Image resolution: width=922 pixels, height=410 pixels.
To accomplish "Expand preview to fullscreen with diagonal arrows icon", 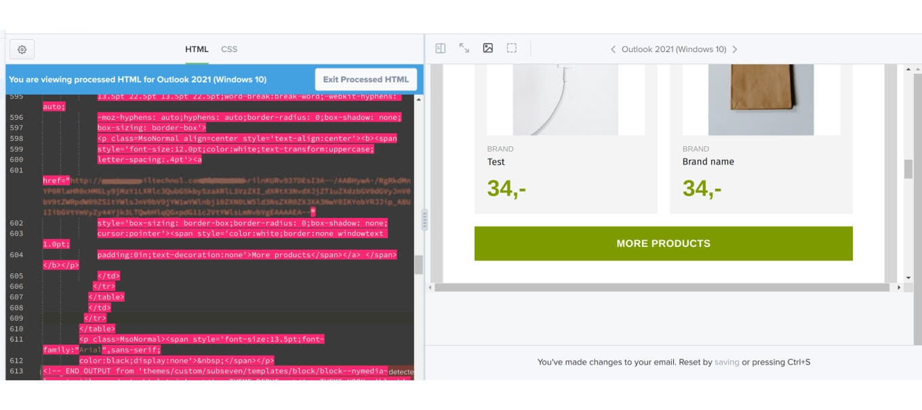I will pos(464,47).
